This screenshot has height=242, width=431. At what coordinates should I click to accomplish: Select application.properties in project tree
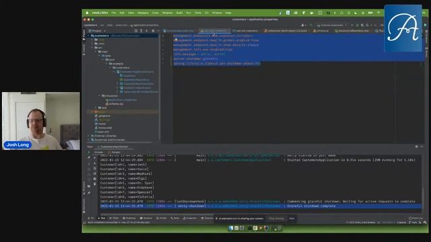(121, 100)
